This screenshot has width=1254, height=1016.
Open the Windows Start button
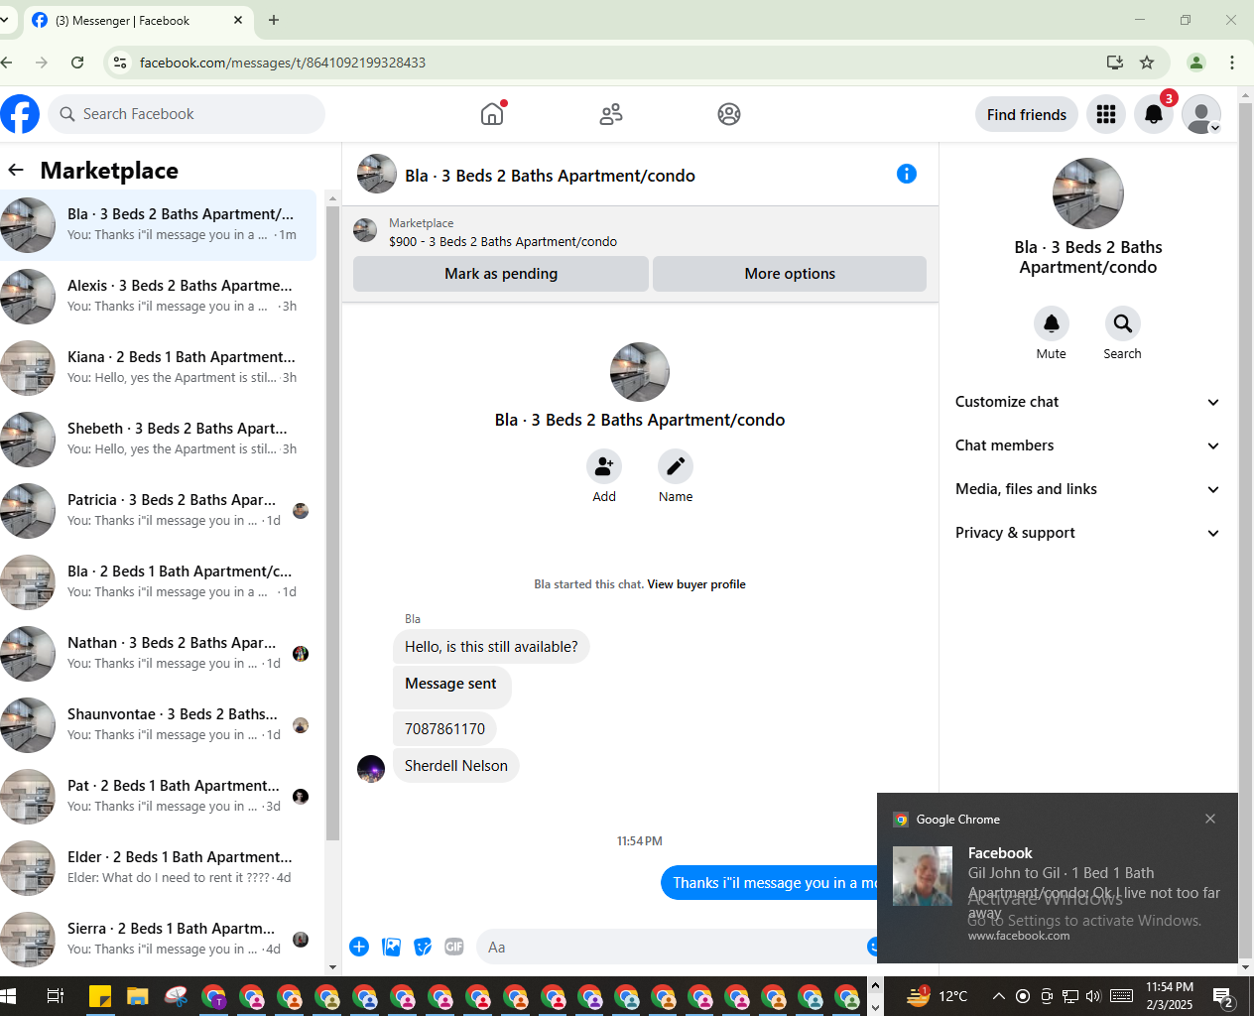tap(9, 996)
